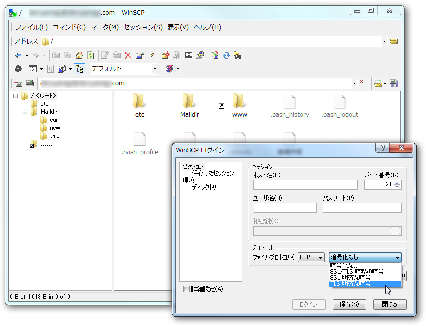The image size is (426, 326).
Task: Click the Synchronize blue arrows icon
Action: [x=226, y=55]
